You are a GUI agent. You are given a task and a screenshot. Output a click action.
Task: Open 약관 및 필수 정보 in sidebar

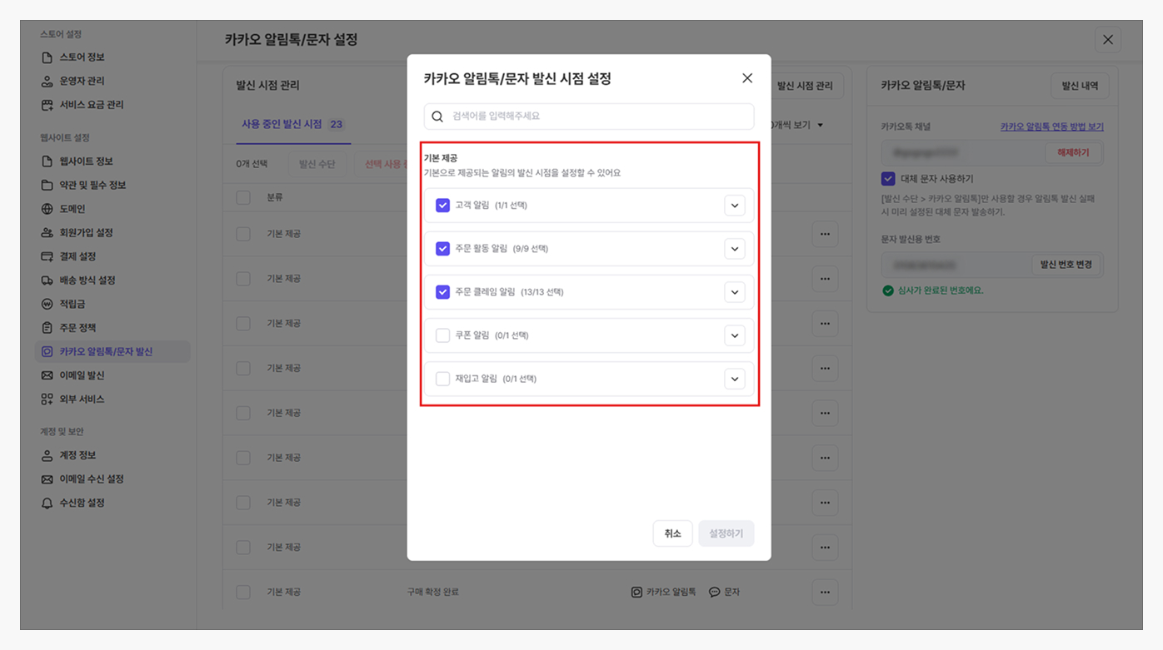tap(92, 185)
